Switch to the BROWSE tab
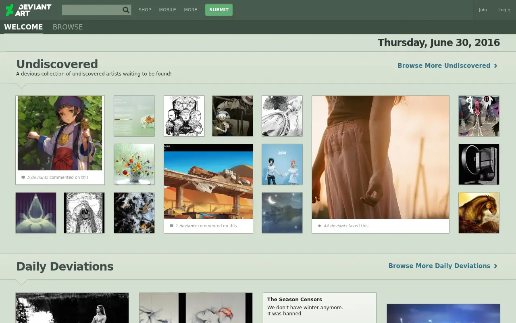Image resolution: width=516 pixels, height=323 pixels. pyautogui.click(x=68, y=27)
